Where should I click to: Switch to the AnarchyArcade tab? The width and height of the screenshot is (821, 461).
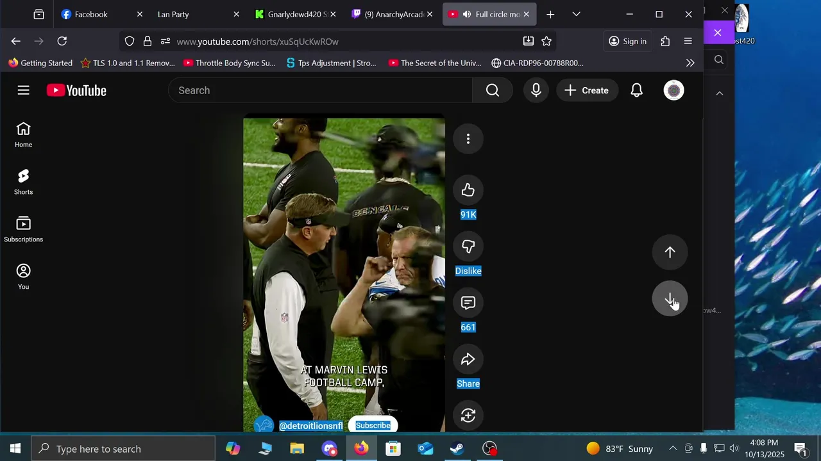point(393,14)
